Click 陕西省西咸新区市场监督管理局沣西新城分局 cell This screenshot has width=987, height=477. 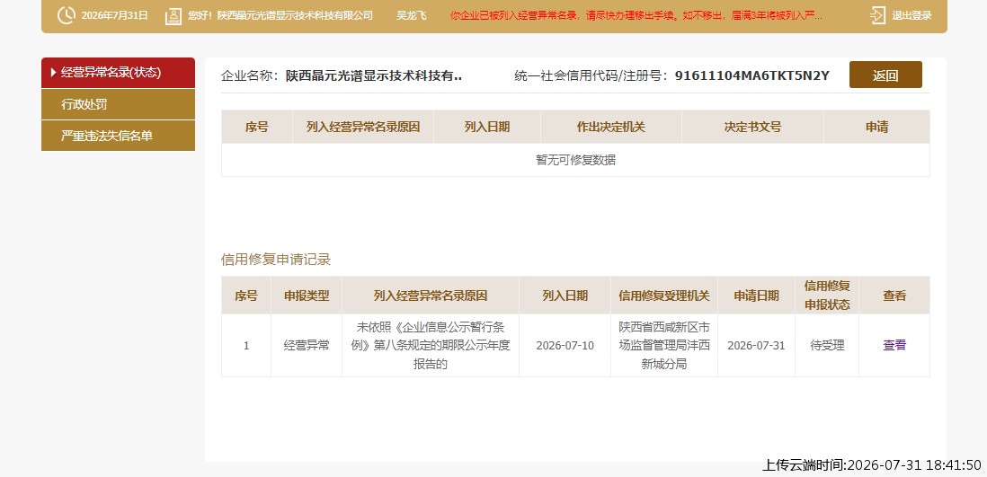[x=664, y=345]
